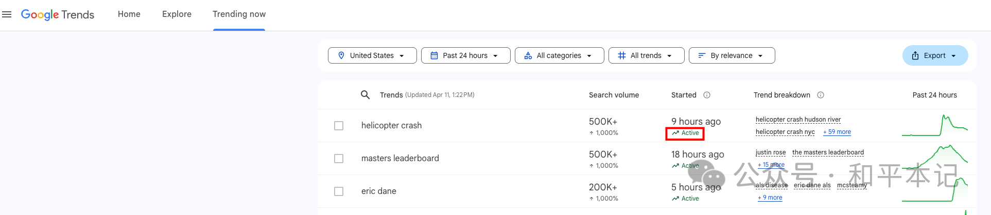Viewport: 991px width, 215px height.
Task: Open the United States location dropdown
Action: (372, 55)
